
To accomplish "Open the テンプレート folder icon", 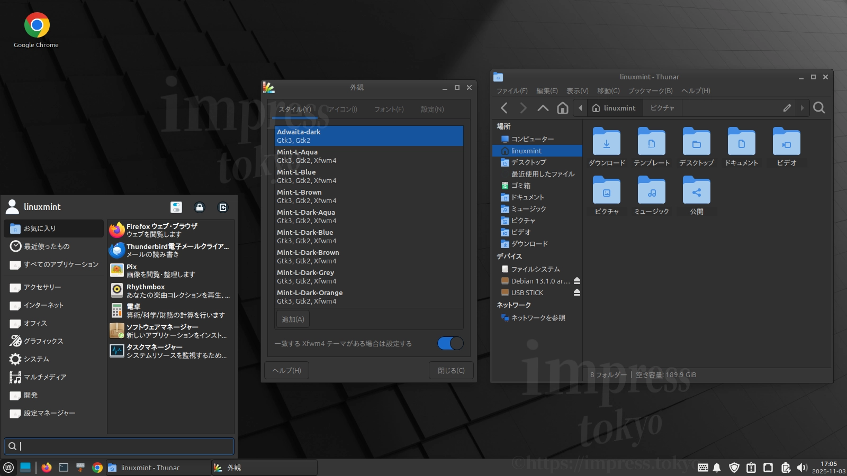I will click(652, 147).
